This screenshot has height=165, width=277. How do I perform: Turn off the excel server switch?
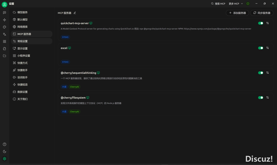(261, 48)
